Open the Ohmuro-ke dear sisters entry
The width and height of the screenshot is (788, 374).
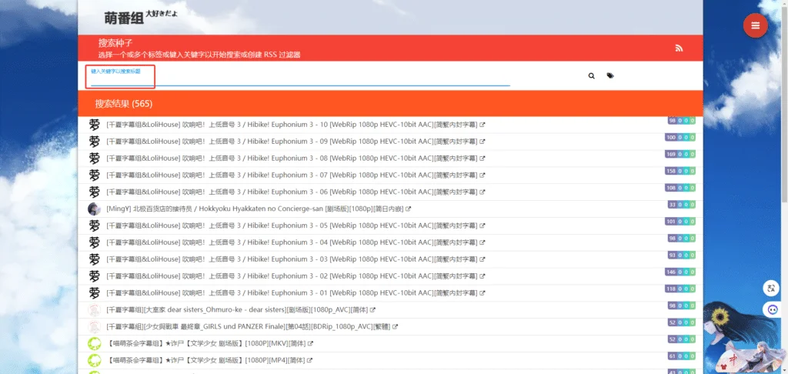[x=237, y=310]
